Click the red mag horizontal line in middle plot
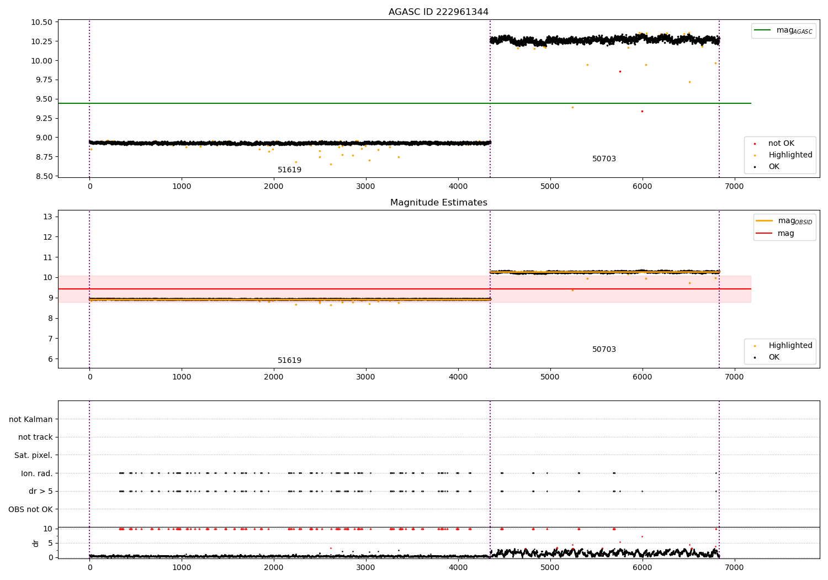Image resolution: width=828 pixels, height=580 pixels. point(404,289)
